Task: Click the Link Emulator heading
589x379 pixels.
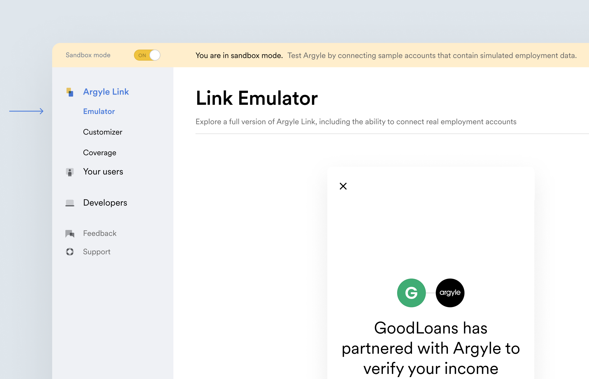Action: (257, 98)
